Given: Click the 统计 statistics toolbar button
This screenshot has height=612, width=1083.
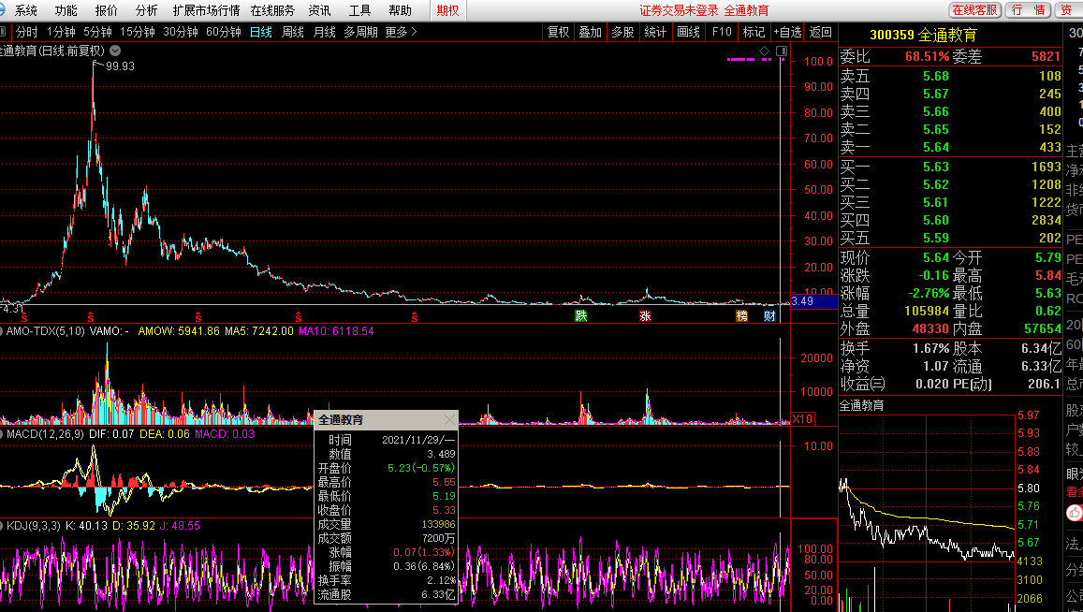Looking at the screenshot, I should [x=655, y=32].
